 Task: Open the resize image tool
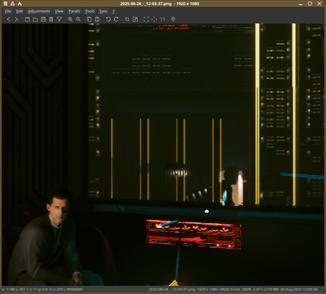[135, 19]
